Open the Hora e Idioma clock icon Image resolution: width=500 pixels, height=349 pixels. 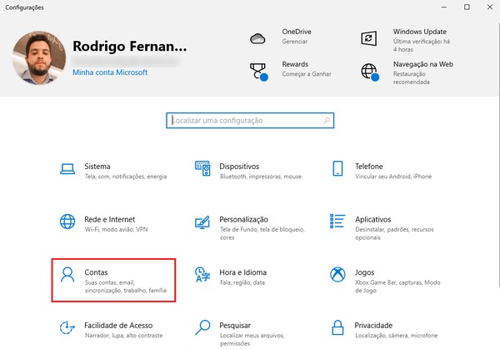[202, 274]
